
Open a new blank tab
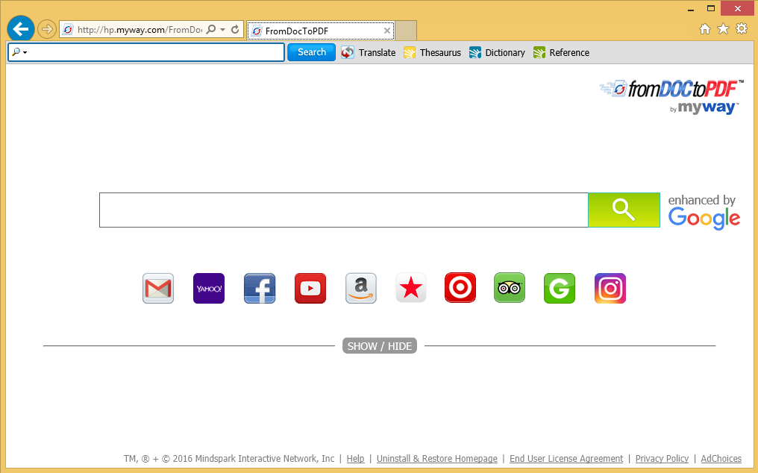point(406,31)
